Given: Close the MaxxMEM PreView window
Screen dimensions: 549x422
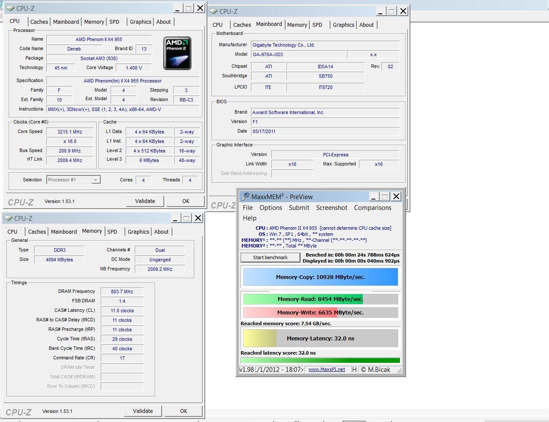Looking at the screenshot, I should click(396, 197).
